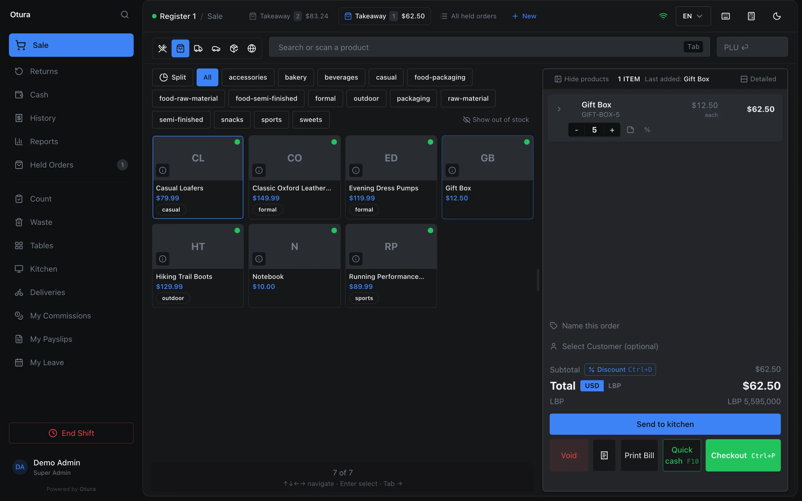Open the on-screen keyboard icon

pos(725,16)
